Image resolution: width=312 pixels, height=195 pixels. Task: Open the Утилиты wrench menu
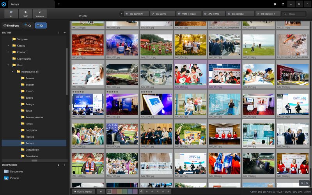click(x=40, y=14)
